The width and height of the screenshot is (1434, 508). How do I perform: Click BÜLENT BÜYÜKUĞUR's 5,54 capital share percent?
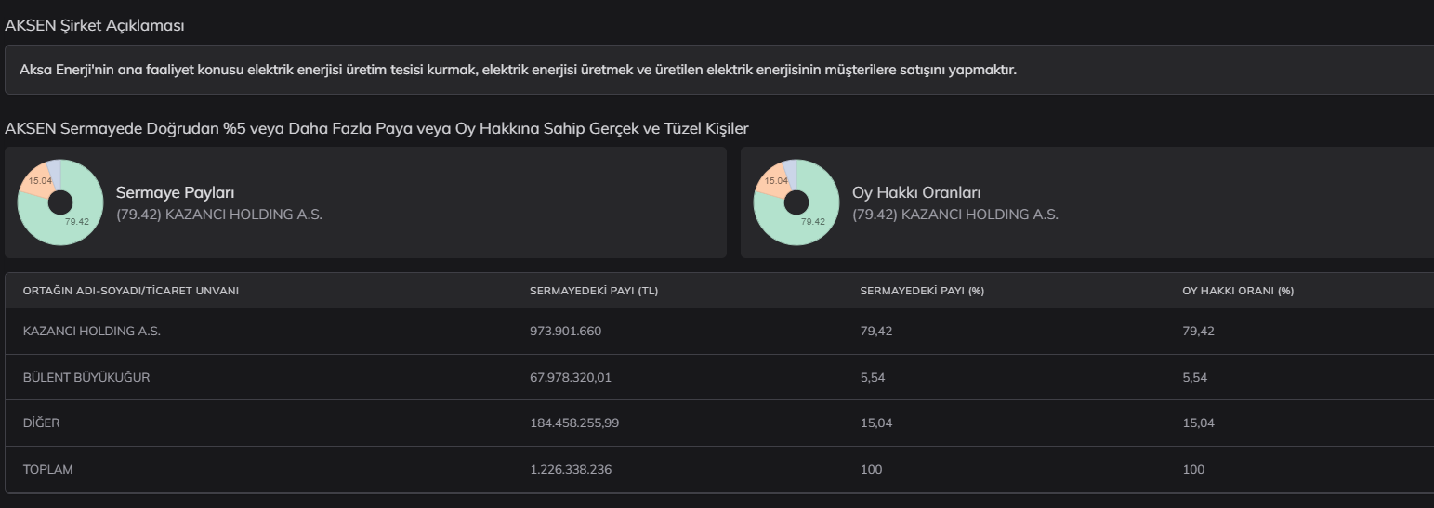point(873,377)
